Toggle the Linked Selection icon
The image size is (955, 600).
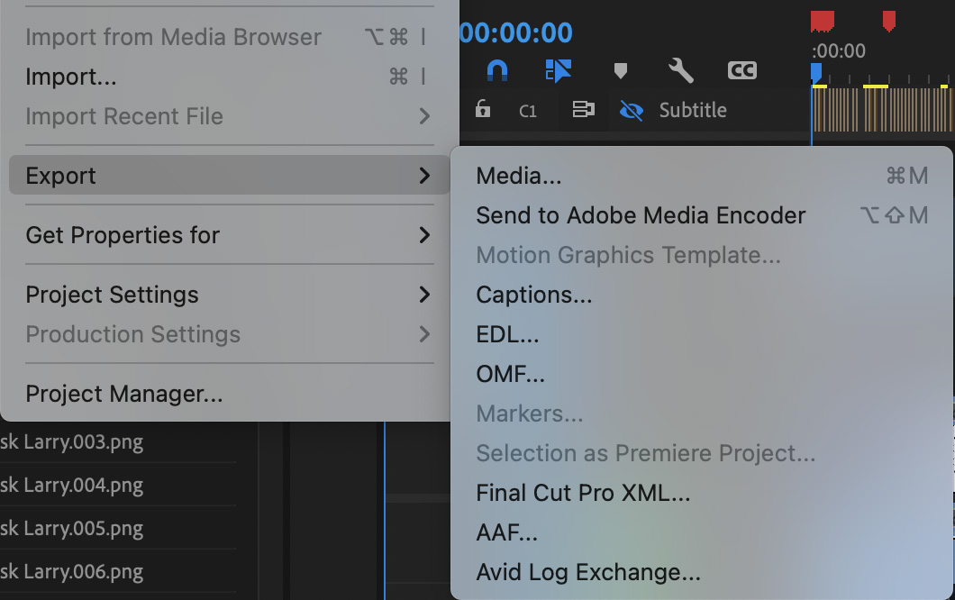click(x=558, y=70)
